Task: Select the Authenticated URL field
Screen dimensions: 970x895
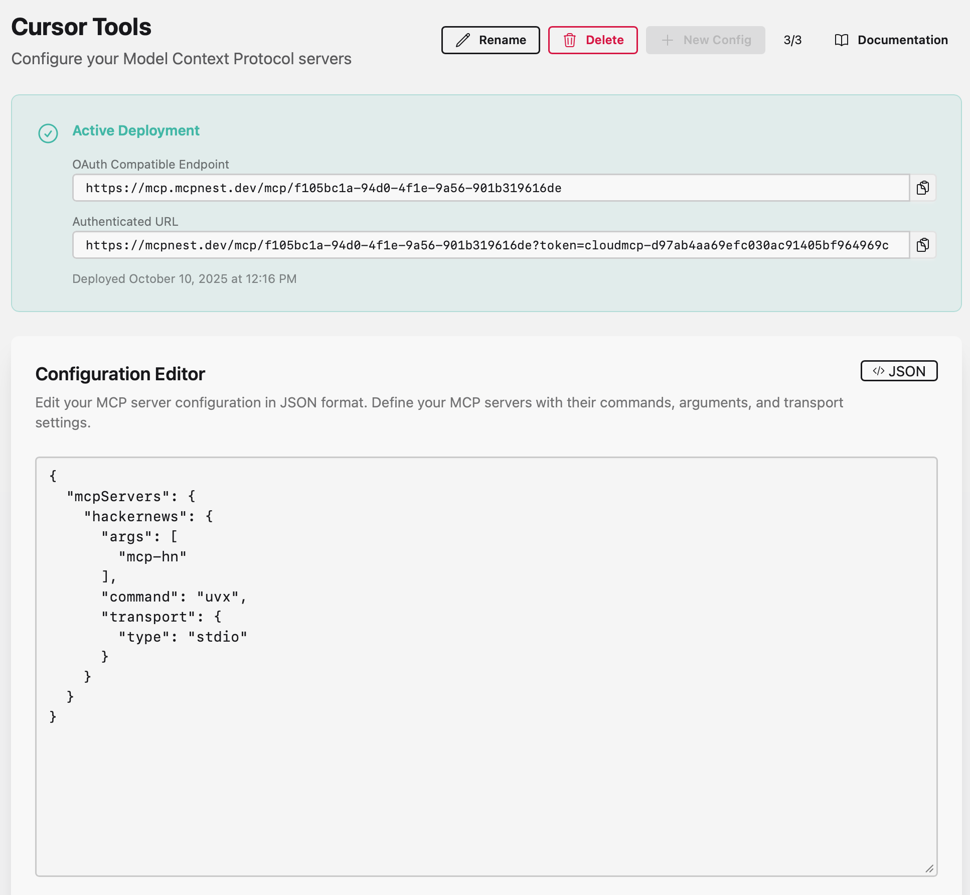Action: click(451, 245)
